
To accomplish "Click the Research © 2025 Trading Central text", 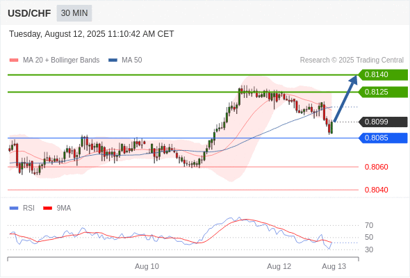I will pos(352,60).
